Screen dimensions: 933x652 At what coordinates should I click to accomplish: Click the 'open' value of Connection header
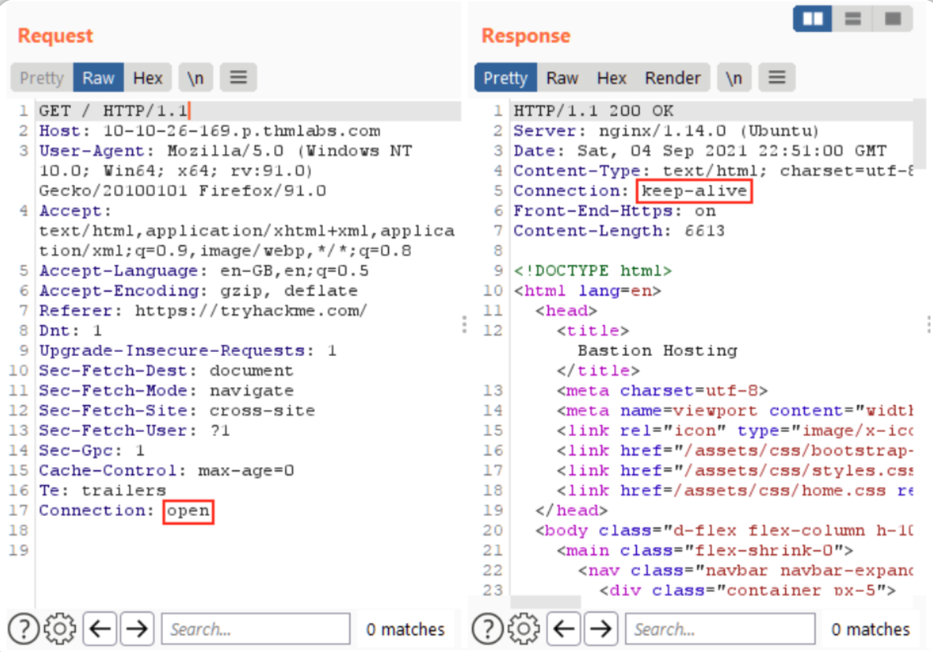point(188,511)
